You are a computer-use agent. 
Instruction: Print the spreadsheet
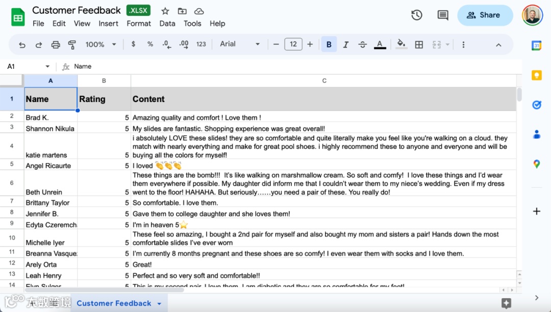[56, 44]
